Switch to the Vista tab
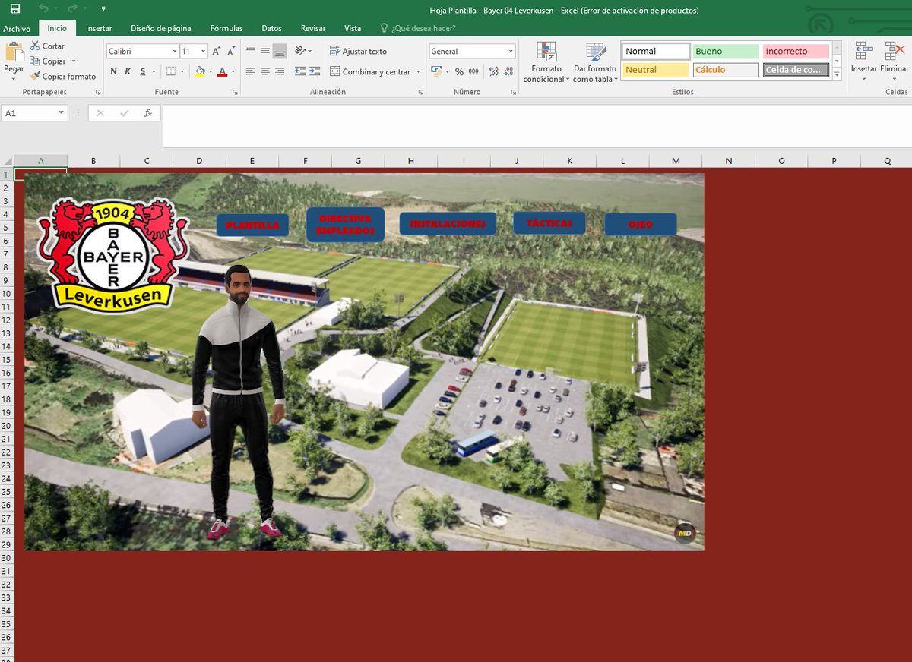This screenshot has height=662, width=912. [x=353, y=28]
